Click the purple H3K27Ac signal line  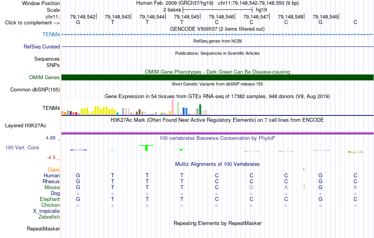217,133
